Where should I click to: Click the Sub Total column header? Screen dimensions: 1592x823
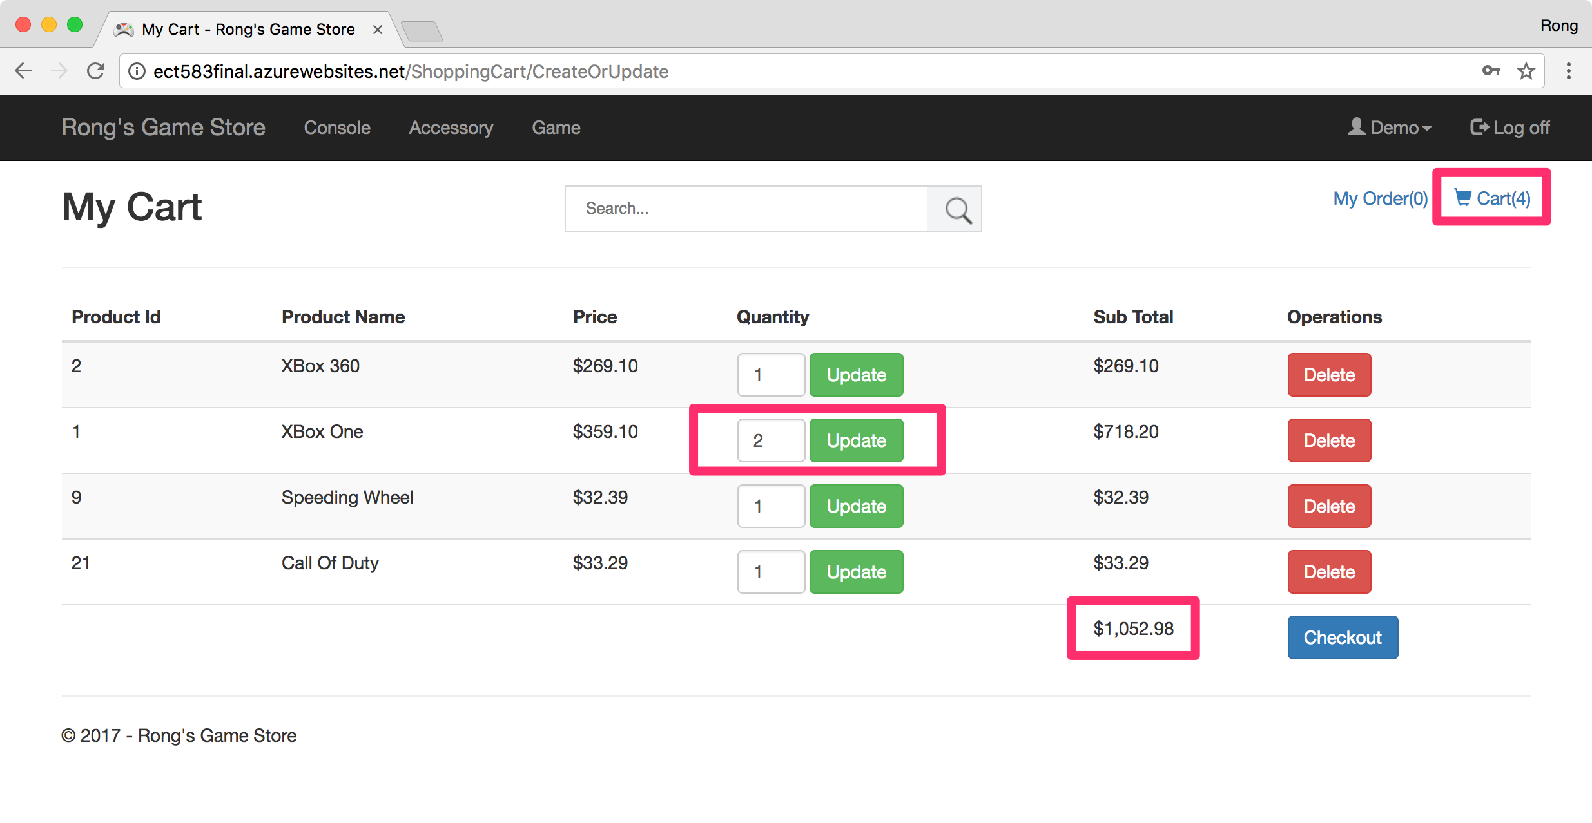1133,317
